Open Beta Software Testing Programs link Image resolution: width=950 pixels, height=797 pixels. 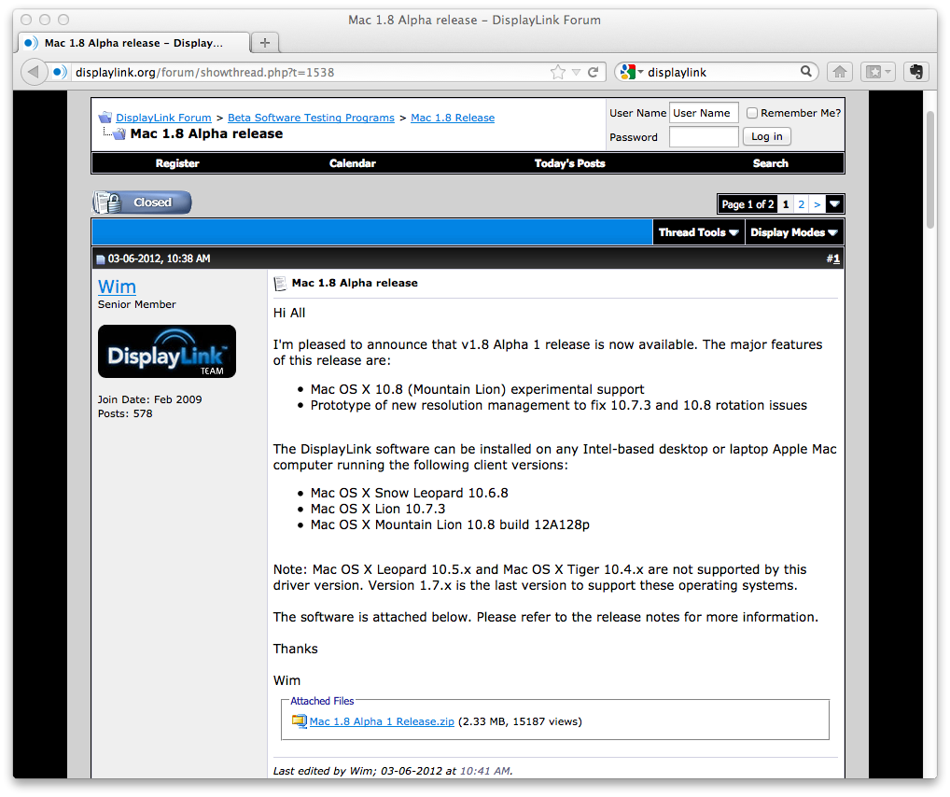tap(311, 118)
